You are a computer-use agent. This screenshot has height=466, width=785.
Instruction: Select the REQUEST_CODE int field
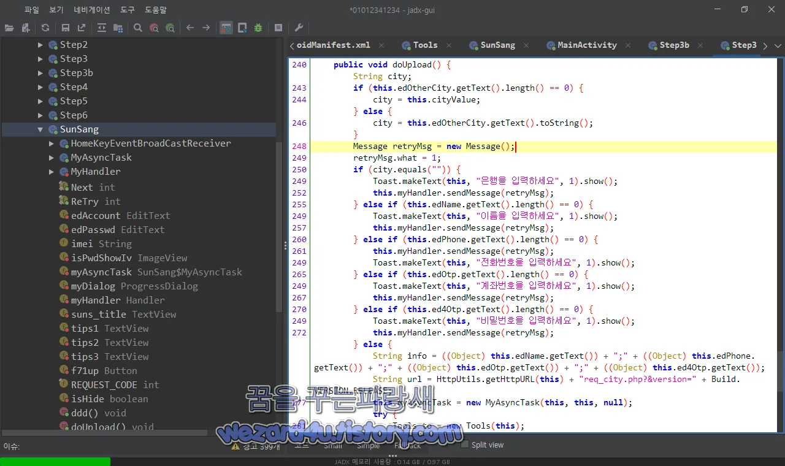(109, 385)
